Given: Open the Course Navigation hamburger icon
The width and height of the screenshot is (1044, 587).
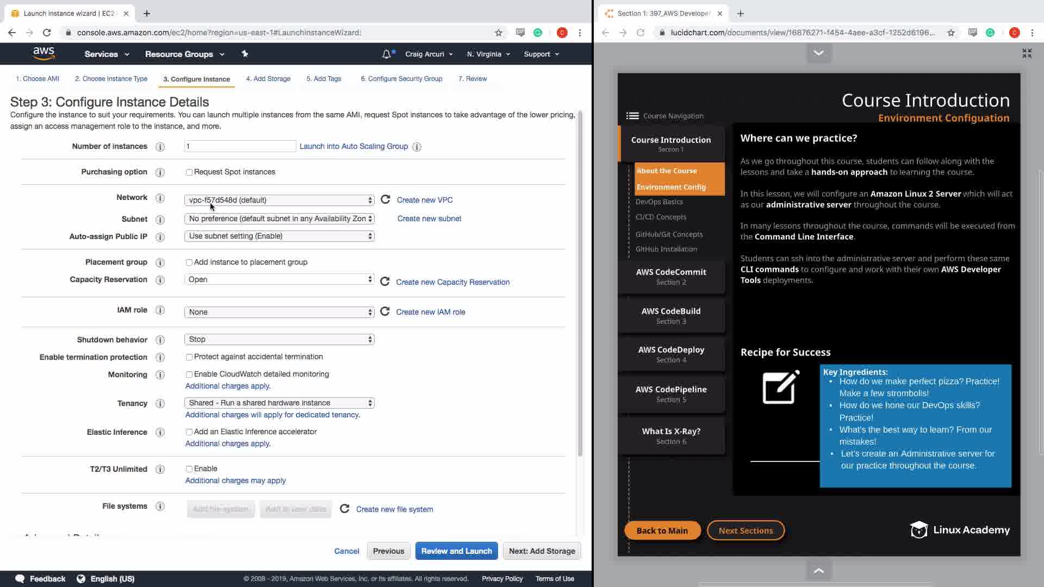Looking at the screenshot, I should 632,116.
